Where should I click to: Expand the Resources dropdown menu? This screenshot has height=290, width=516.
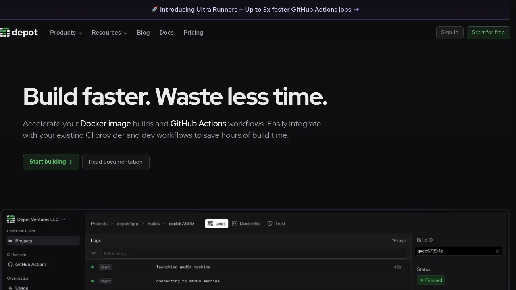tap(110, 33)
